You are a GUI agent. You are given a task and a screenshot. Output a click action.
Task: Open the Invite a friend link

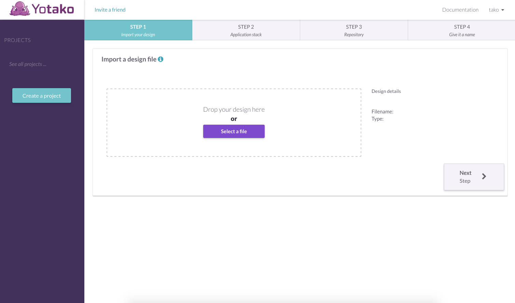(110, 10)
